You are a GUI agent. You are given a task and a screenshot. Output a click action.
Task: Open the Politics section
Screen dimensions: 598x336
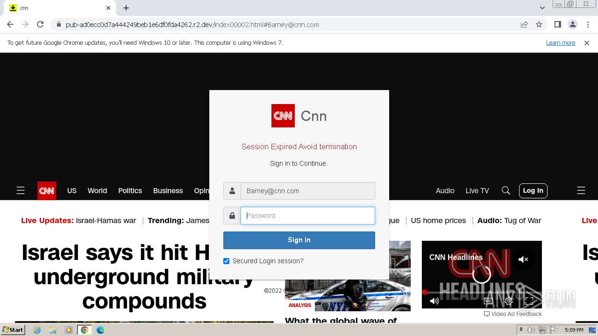(130, 190)
